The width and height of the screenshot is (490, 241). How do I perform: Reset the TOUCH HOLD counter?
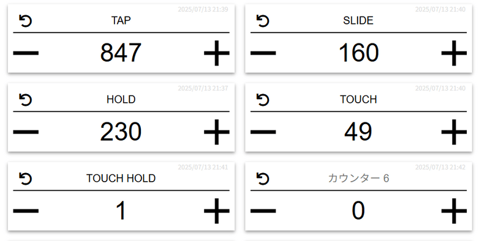coord(25,179)
